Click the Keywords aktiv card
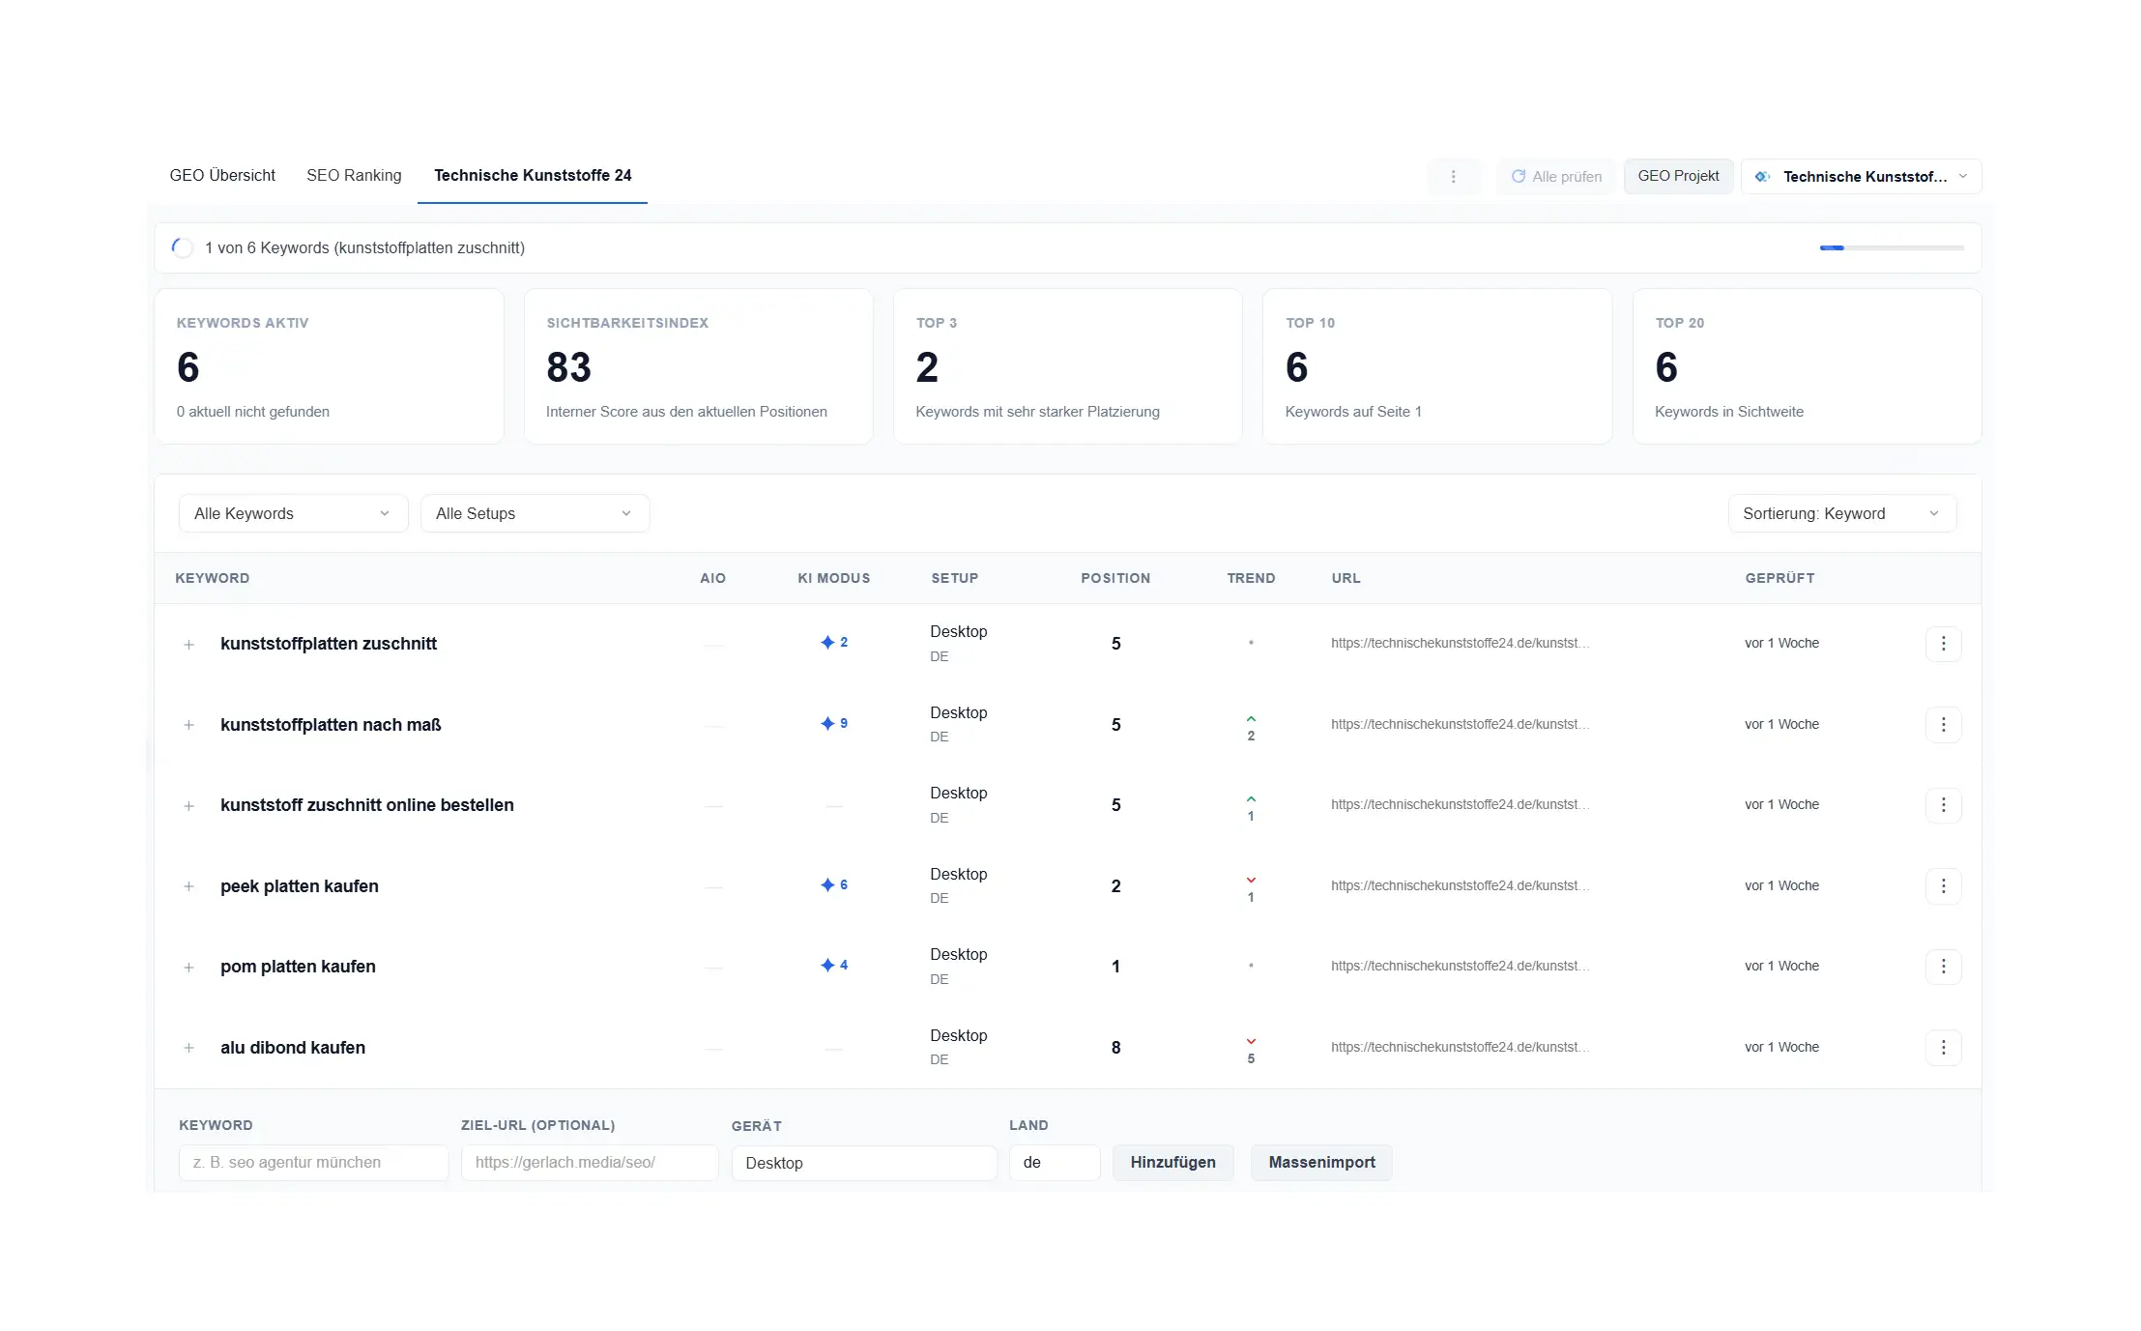 329,366
